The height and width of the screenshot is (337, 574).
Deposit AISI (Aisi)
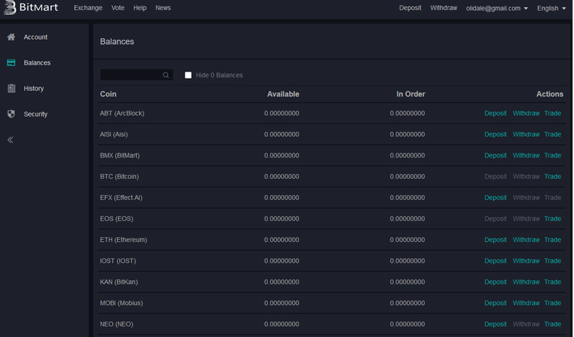click(495, 134)
